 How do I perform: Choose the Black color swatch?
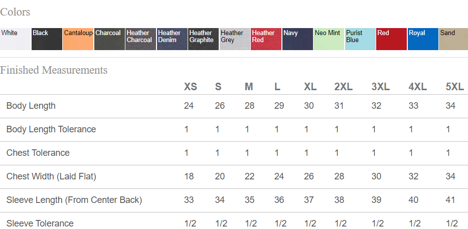tap(47, 39)
